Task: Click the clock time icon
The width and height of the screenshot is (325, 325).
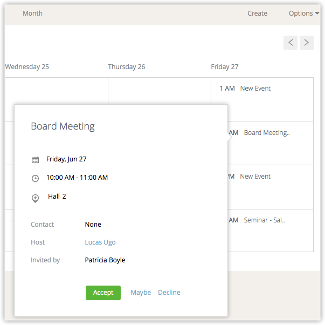Action: click(x=36, y=178)
